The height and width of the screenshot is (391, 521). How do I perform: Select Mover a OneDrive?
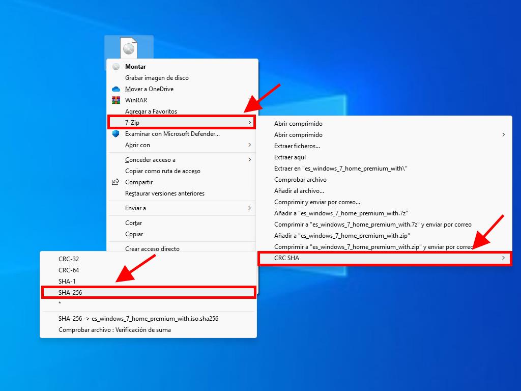click(182, 89)
